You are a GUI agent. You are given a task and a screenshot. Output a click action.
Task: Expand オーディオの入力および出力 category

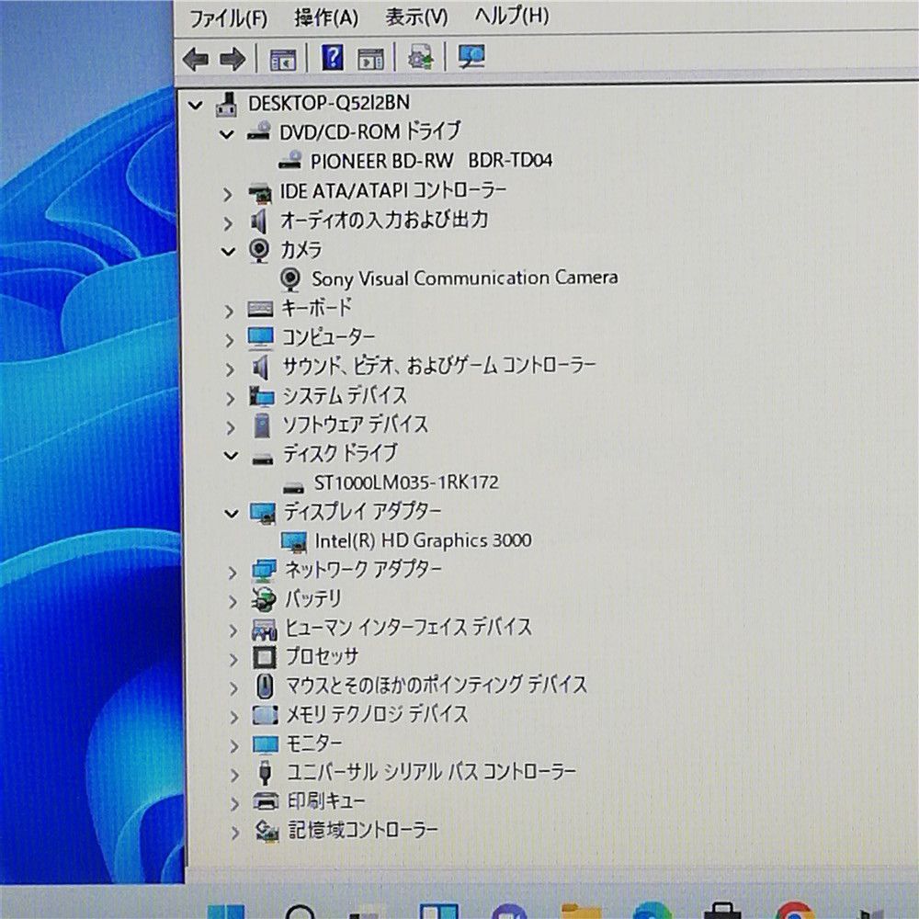pos(227,223)
